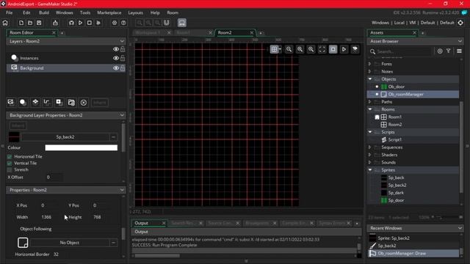This screenshot has width=470, height=264.
Task: Open Game Options gear in the toolbar
Action: coord(115,23)
